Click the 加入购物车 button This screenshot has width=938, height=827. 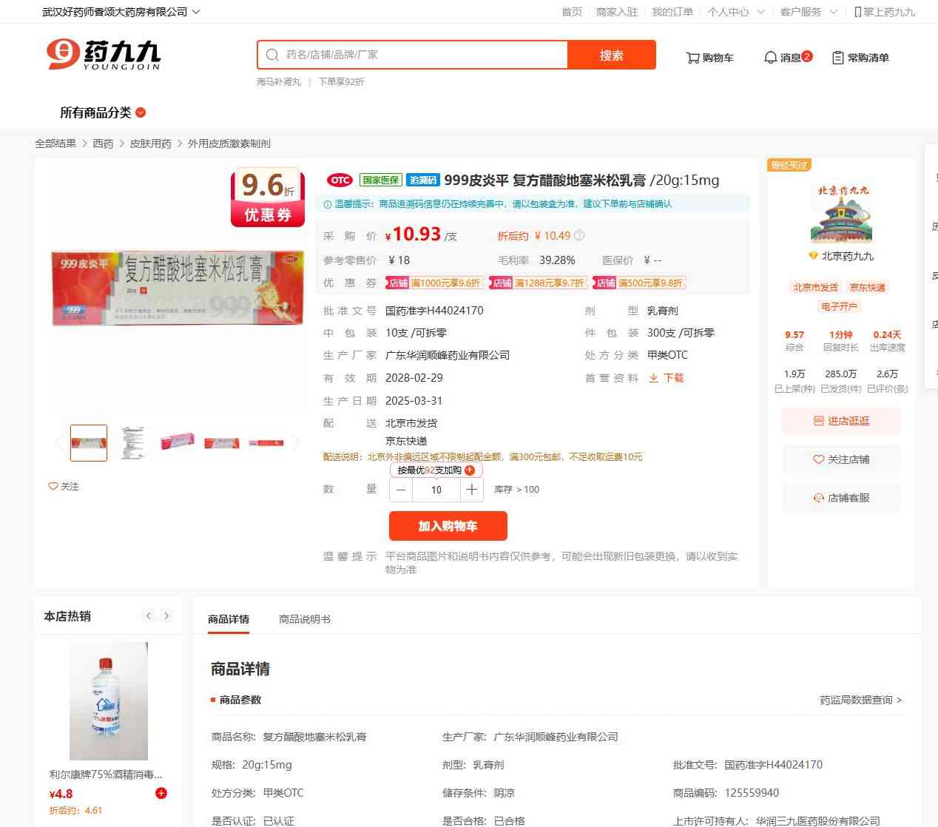[448, 526]
